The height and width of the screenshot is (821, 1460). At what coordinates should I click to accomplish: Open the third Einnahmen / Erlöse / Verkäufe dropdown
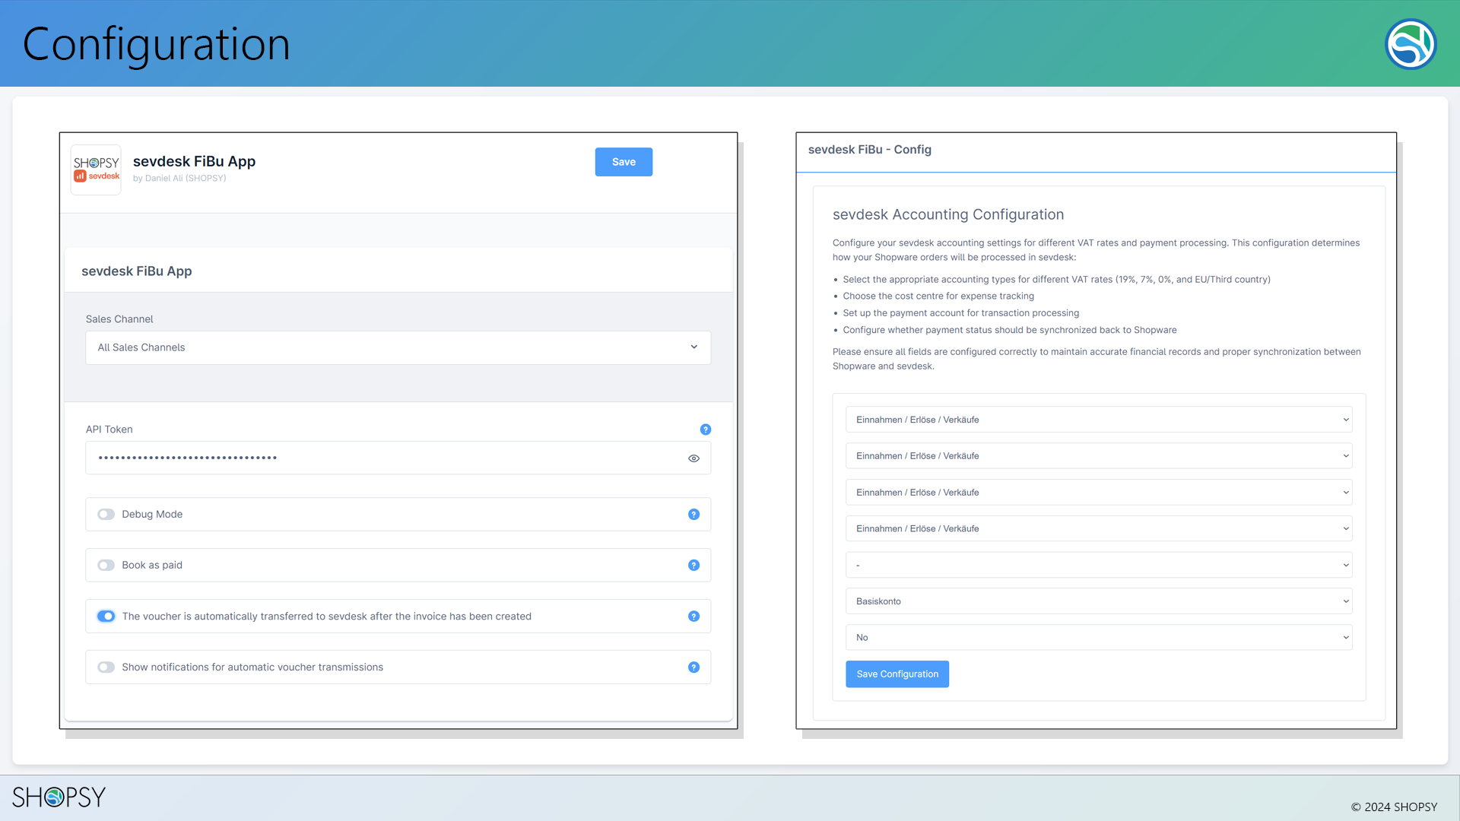(x=1099, y=493)
